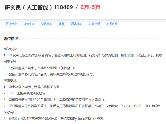This screenshot has height=124, width=166.
Task: Click the 五险一金 benefit tag
Action: [11, 24]
